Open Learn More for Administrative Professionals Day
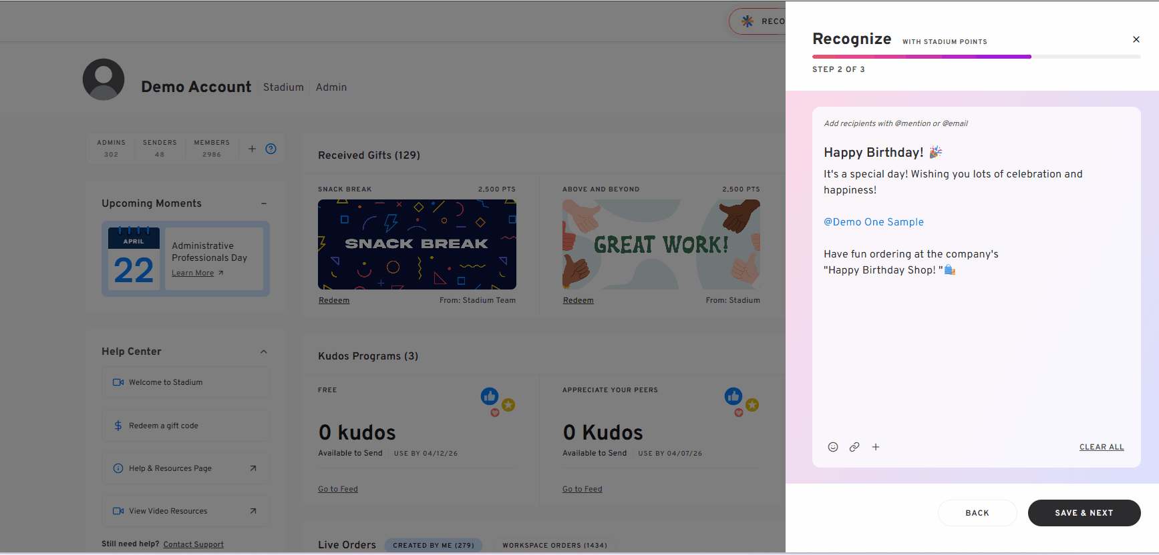Image resolution: width=1159 pixels, height=555 pixels. point(198,273)
